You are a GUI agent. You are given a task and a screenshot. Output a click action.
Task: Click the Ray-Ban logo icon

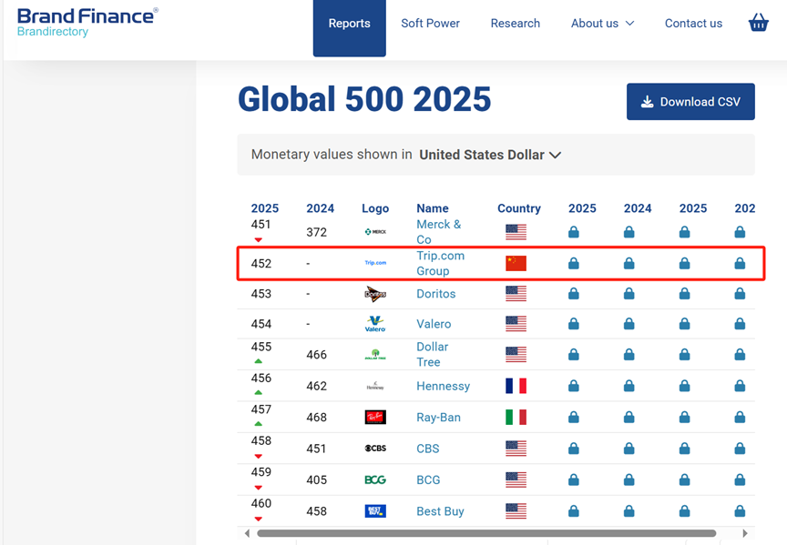pyautogui.click(x=374, y=418)
